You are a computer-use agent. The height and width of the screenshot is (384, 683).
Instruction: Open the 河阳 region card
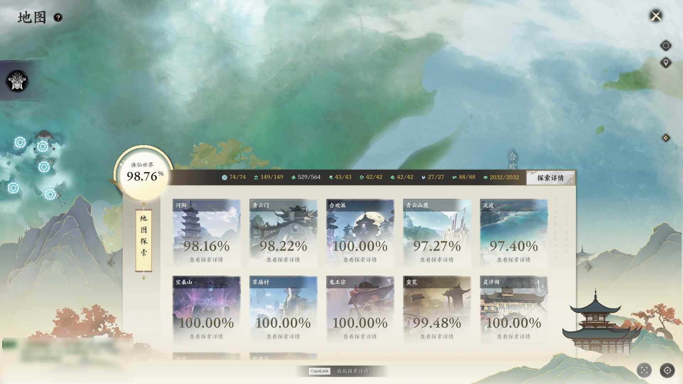(206, 233)
